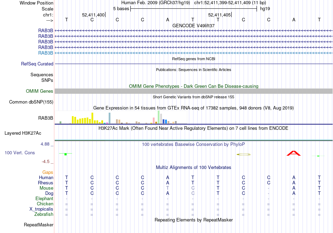
Task: Click the red A PhyloP conservation logo
Action: pos(294,153)
